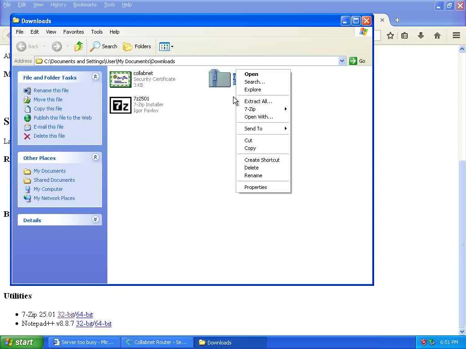Open the browser hamburger menu icon
466x349 pixels.
pyautogui.click(x=456, y=35)
